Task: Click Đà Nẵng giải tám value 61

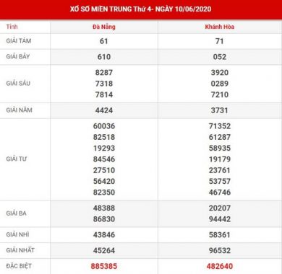Action: click(x=104, y=41)
